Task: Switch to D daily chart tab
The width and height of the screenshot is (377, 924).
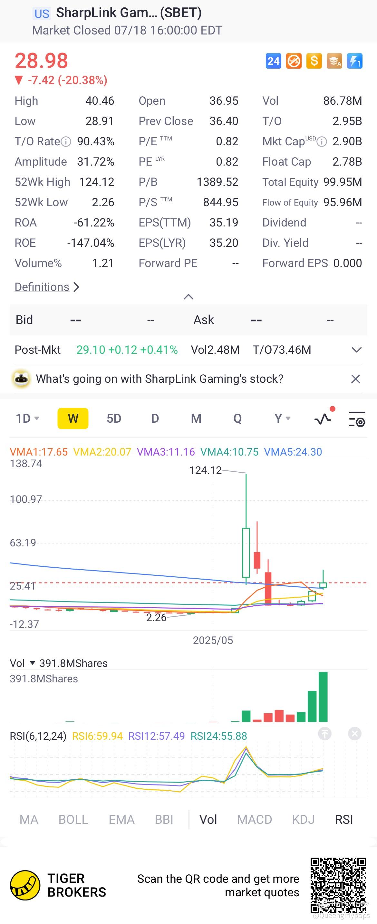Action: coord(155,418)
